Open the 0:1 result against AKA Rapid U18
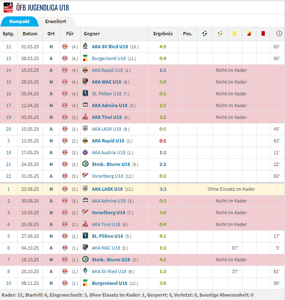This screenshot has width=285, height=300. (163, 141)
